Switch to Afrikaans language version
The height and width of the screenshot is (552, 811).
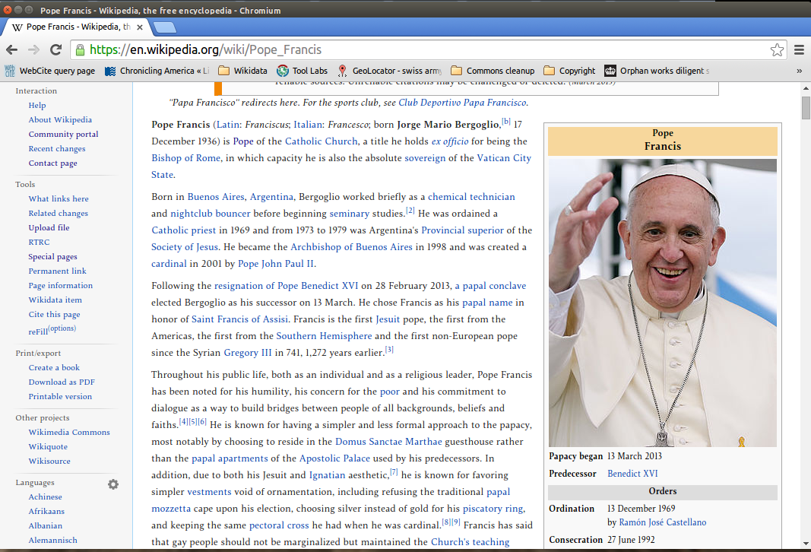[x=46, y=511]
